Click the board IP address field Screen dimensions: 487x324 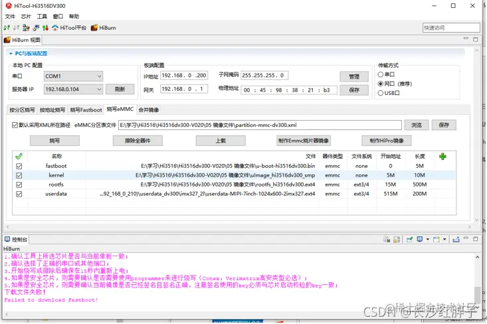(184, 76)
